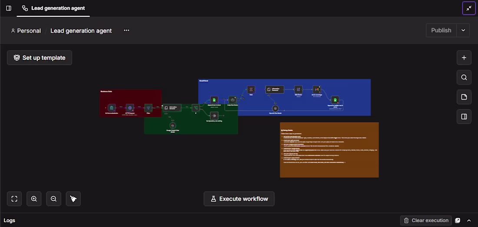Fit the workflow to view
The width and height of the screenshot is (478, 227).
pyautogui.click(x=14, y=199)
